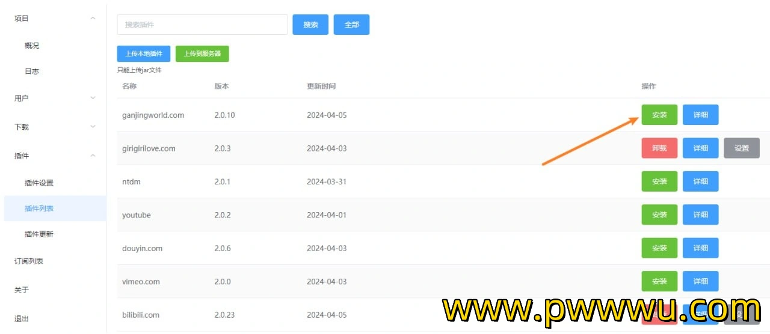Collapse the 插件 menu chevron

click(x=93, y=156)
